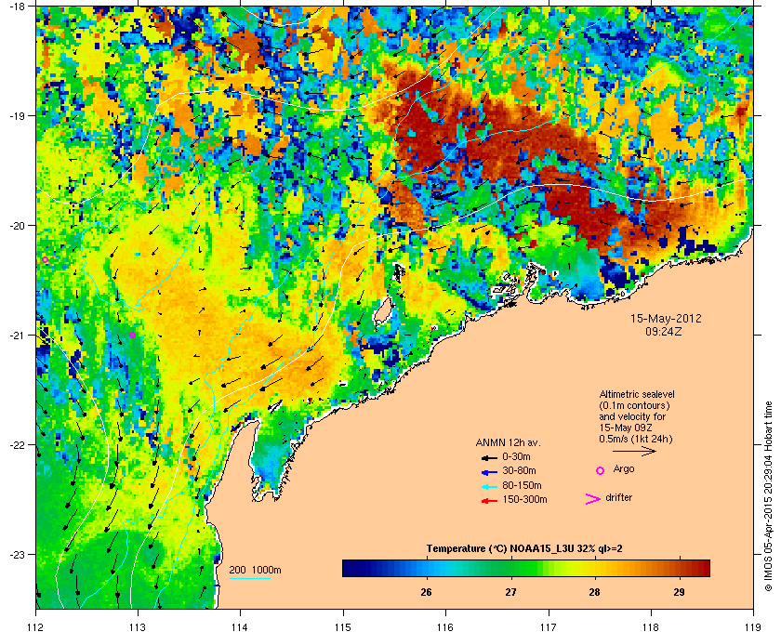
Task: Click the 0.5m/s velocity scale arrow
Action: 634,452
